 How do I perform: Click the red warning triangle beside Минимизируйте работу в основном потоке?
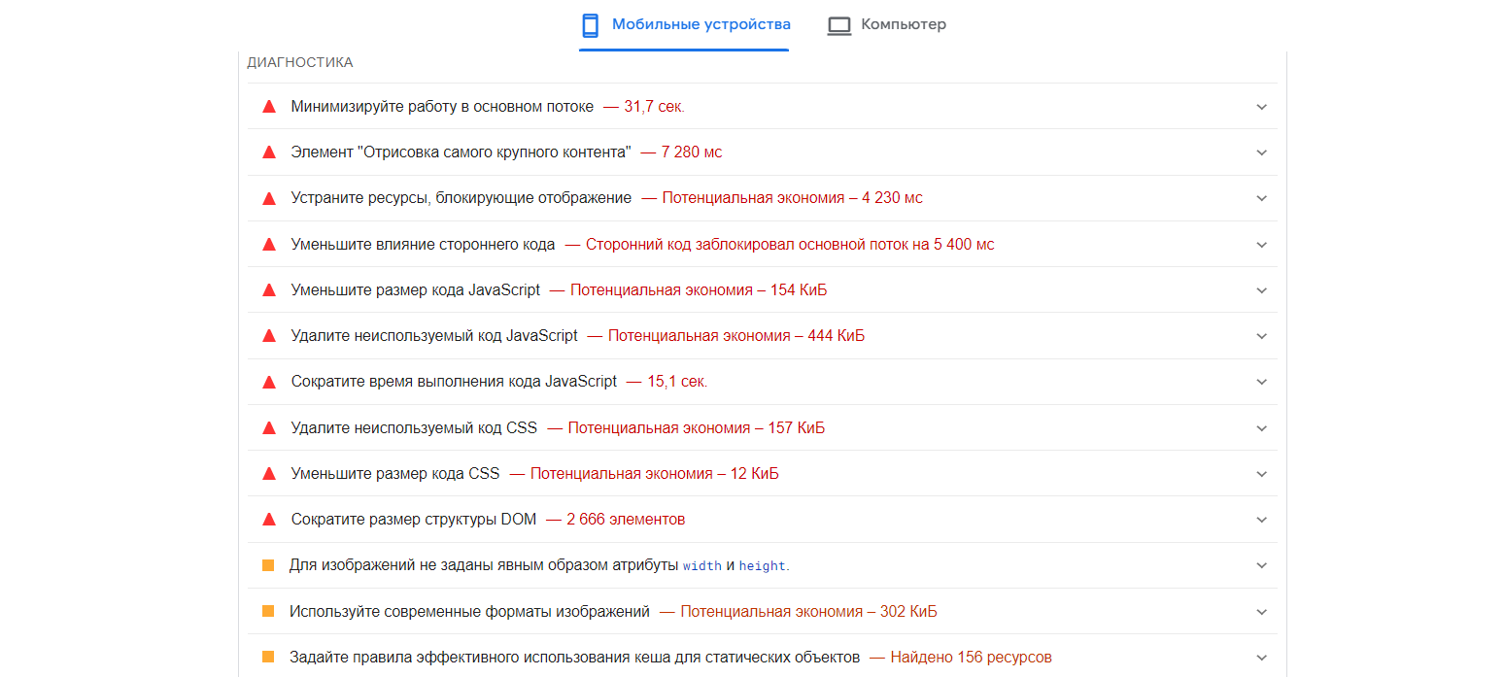pyautogui.click(x=269, y=106)
